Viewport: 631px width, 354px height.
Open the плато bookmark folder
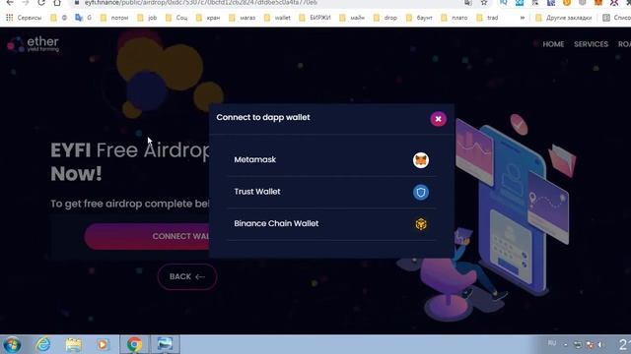point(455,18)
